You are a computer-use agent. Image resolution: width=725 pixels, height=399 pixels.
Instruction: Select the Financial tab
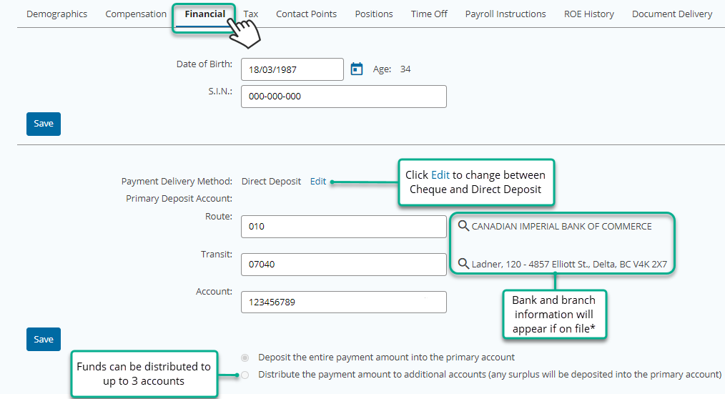[x=204, y=14]
